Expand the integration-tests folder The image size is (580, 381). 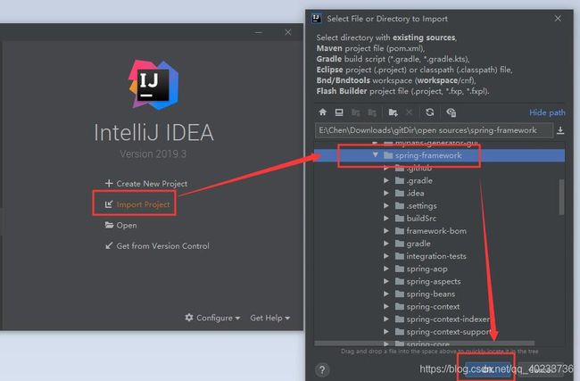pyautogui.click(x=386, y=255)
